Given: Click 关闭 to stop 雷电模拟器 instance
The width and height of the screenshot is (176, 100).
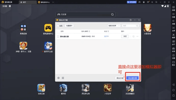Looking at the screenshot, I should click(125, 36).
